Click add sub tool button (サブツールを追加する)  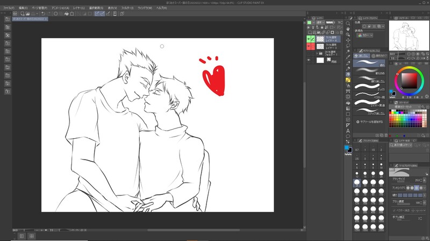[x=370, y=122]
